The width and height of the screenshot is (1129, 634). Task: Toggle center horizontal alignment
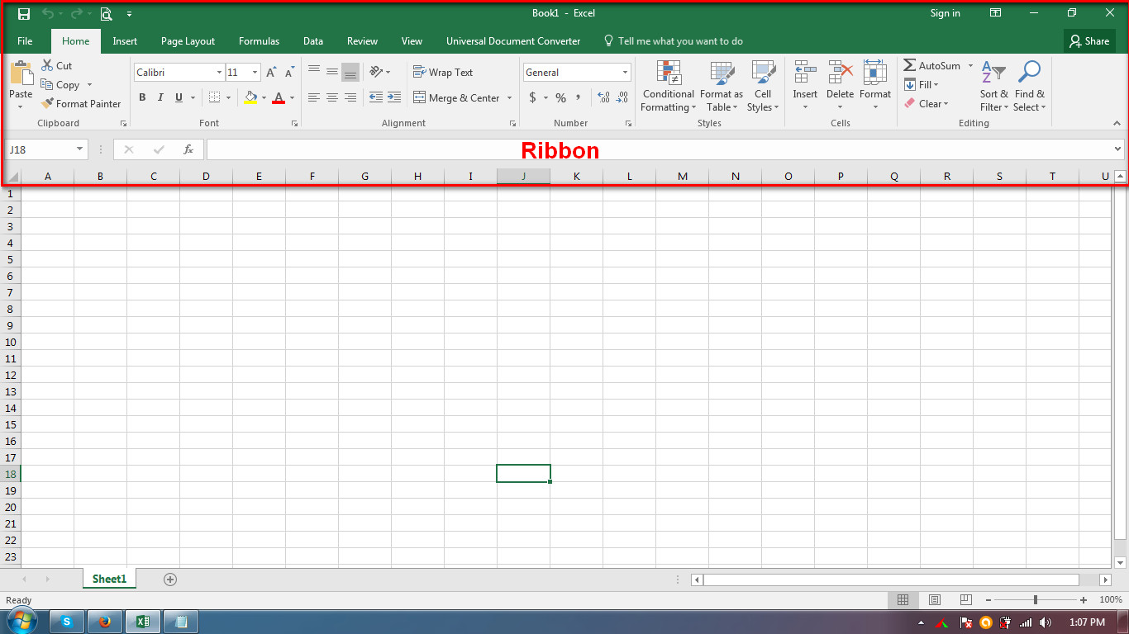coord(332,97)
